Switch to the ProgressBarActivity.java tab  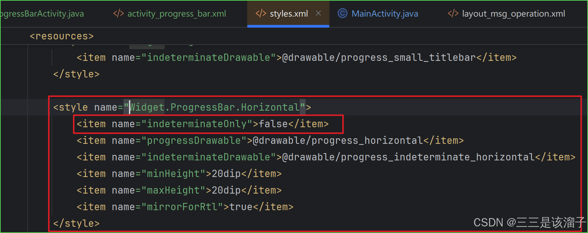[42, 13]
